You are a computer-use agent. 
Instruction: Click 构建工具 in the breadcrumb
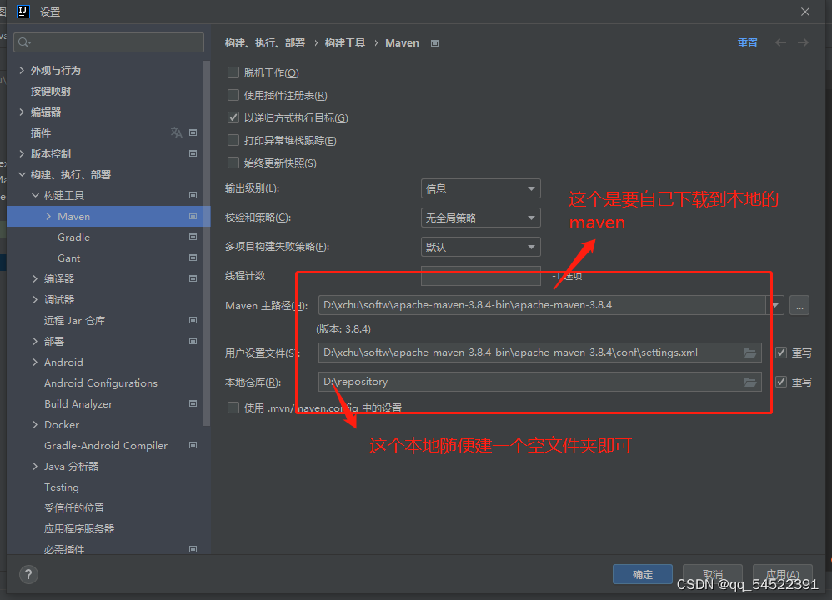click(345, 43)
